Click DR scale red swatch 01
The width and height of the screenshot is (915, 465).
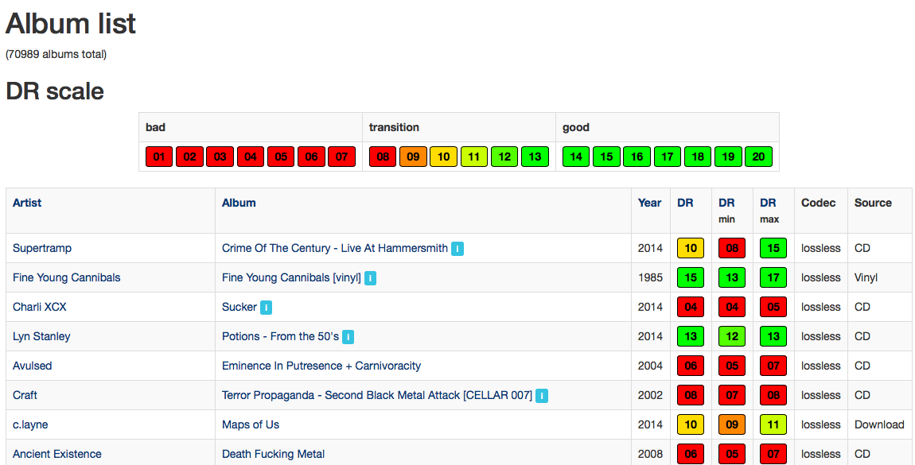159,157
